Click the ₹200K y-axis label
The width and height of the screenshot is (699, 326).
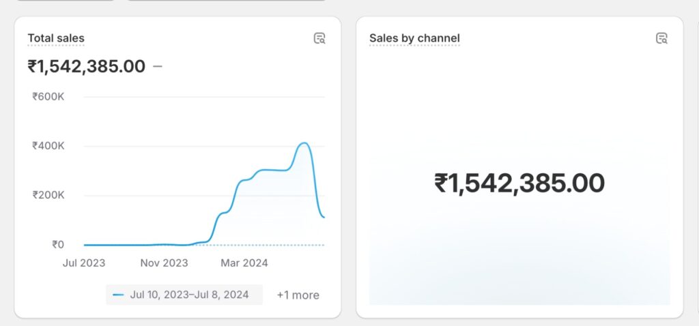[48, 195]
